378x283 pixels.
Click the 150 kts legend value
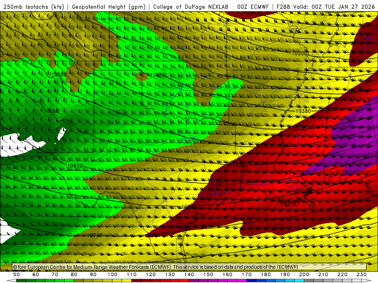pyautogui.click(x=208, y=275)
